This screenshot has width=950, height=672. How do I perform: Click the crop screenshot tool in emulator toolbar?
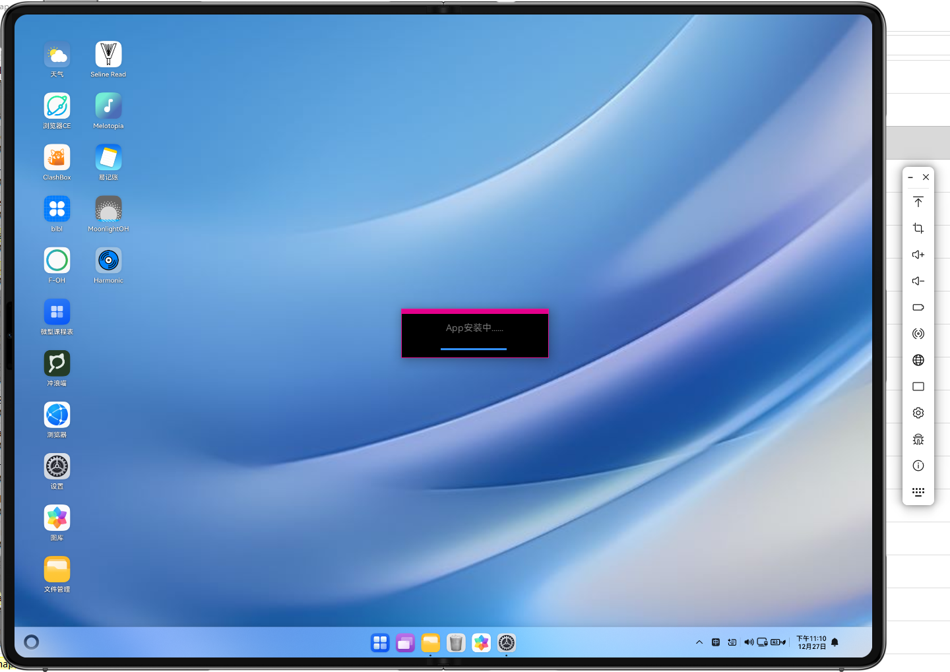(x=918, y=228)
